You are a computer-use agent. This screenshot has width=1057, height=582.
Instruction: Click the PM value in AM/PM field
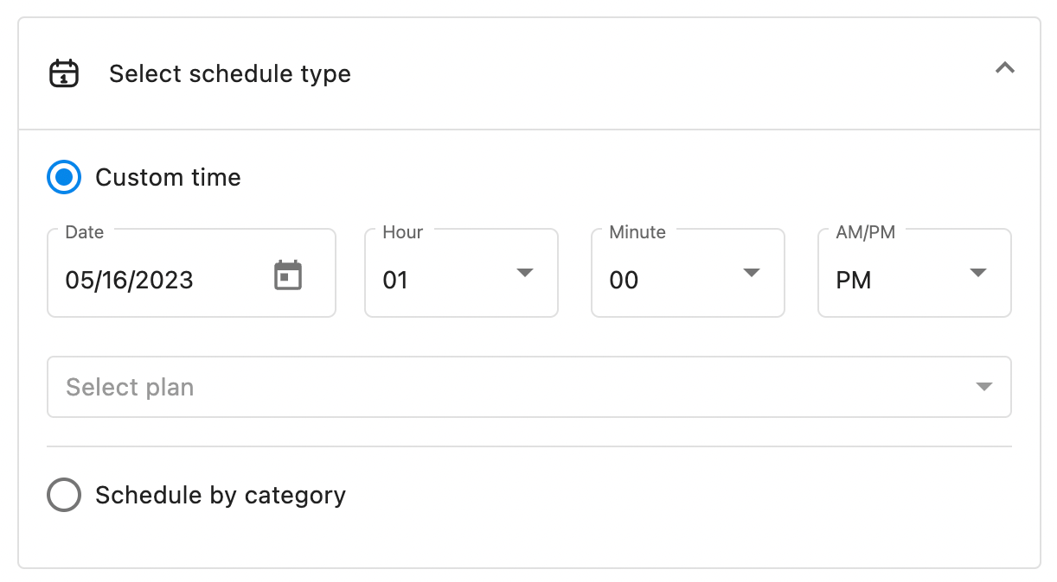click(x=854, y=280)
